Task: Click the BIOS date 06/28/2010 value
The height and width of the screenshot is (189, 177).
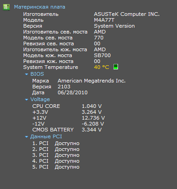Action: (x=73, y=92)
